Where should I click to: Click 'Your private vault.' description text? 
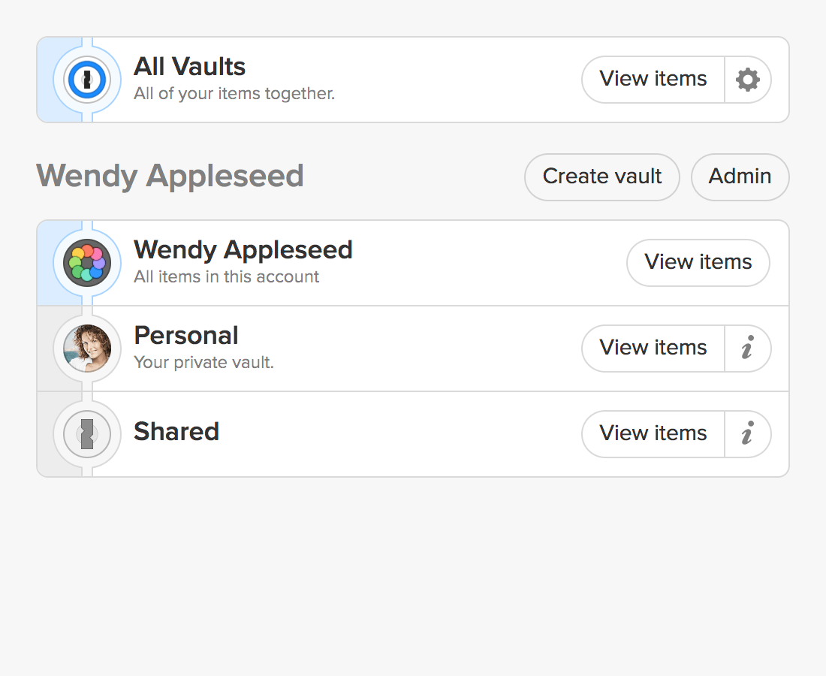203,363
